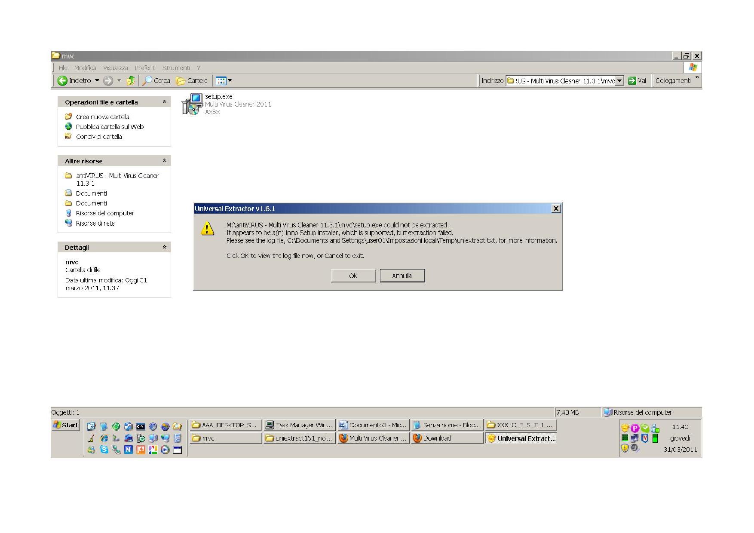Switch to Senza nome Blocco note taskbar button
754x533 pixels.
[447, 425]
